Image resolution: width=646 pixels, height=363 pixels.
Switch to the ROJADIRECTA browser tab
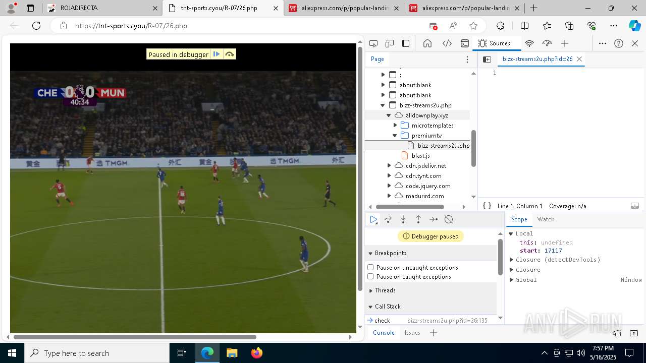click(102, 8)
